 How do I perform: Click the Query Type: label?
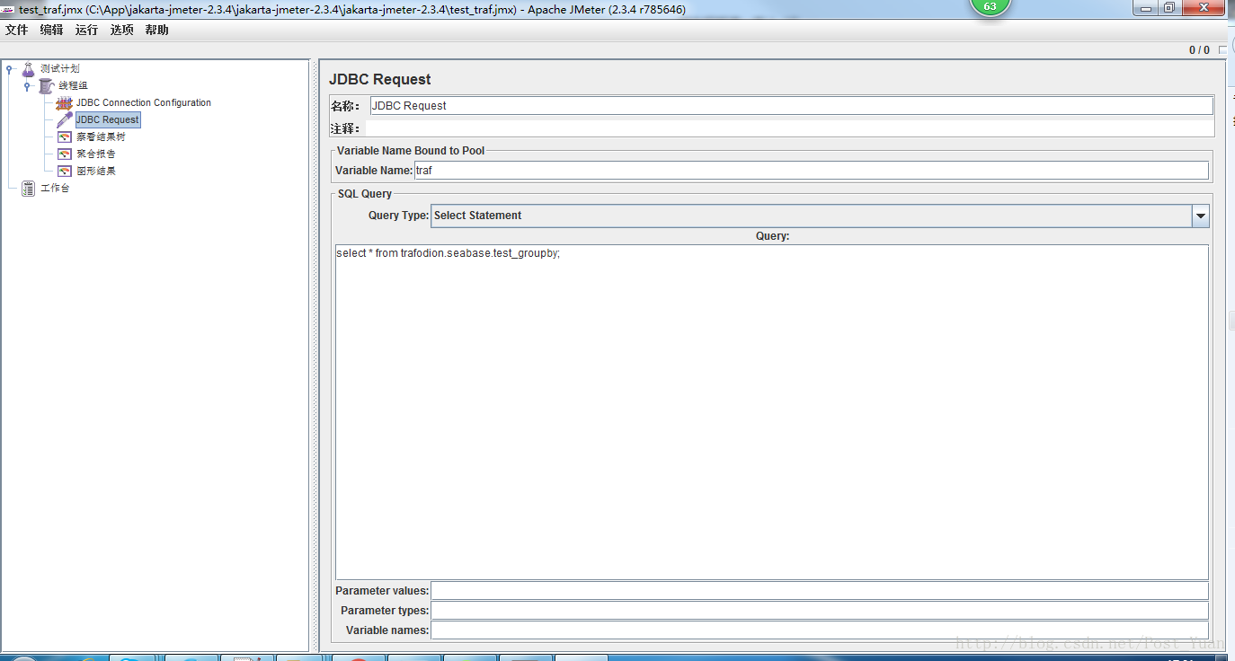pos(398,216)
